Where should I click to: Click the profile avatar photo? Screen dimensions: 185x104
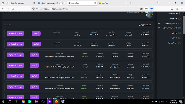point(149,15)
